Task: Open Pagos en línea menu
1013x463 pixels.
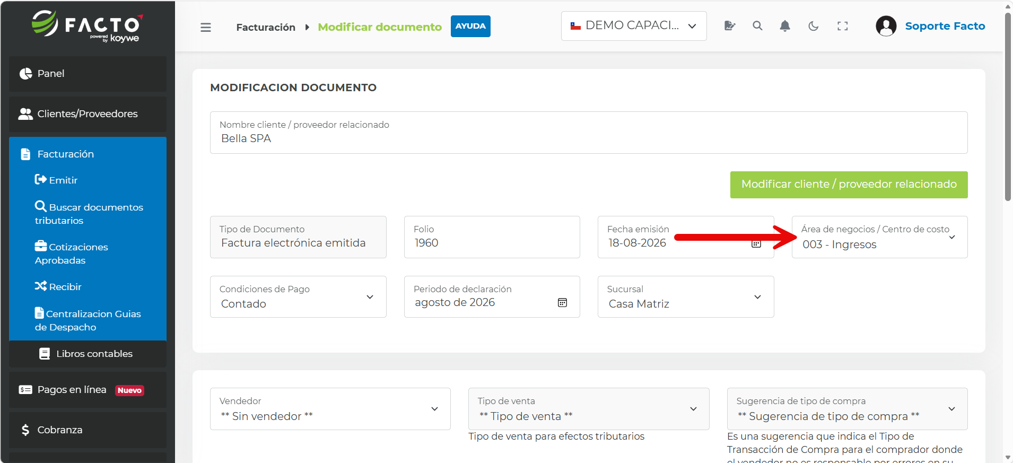Action: coord(88,390)
